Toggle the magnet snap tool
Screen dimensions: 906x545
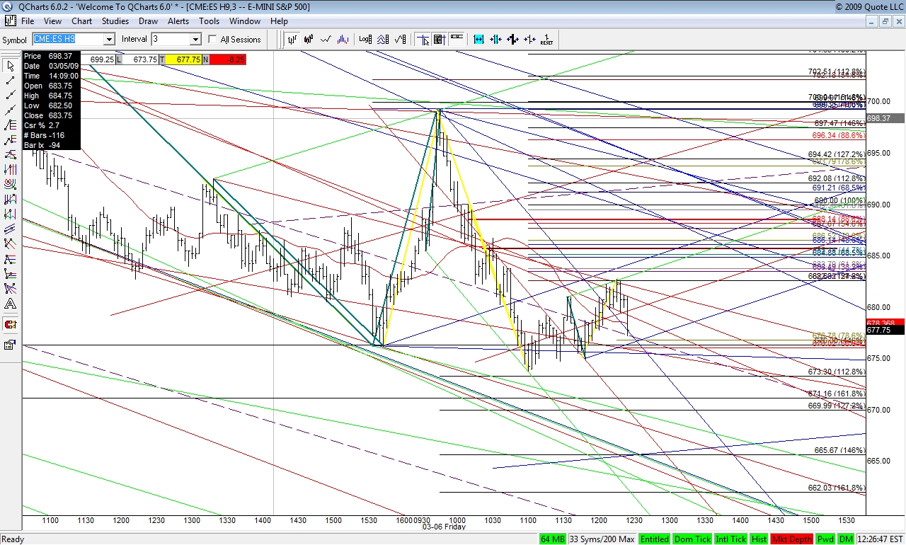click(x=11, y=324)
